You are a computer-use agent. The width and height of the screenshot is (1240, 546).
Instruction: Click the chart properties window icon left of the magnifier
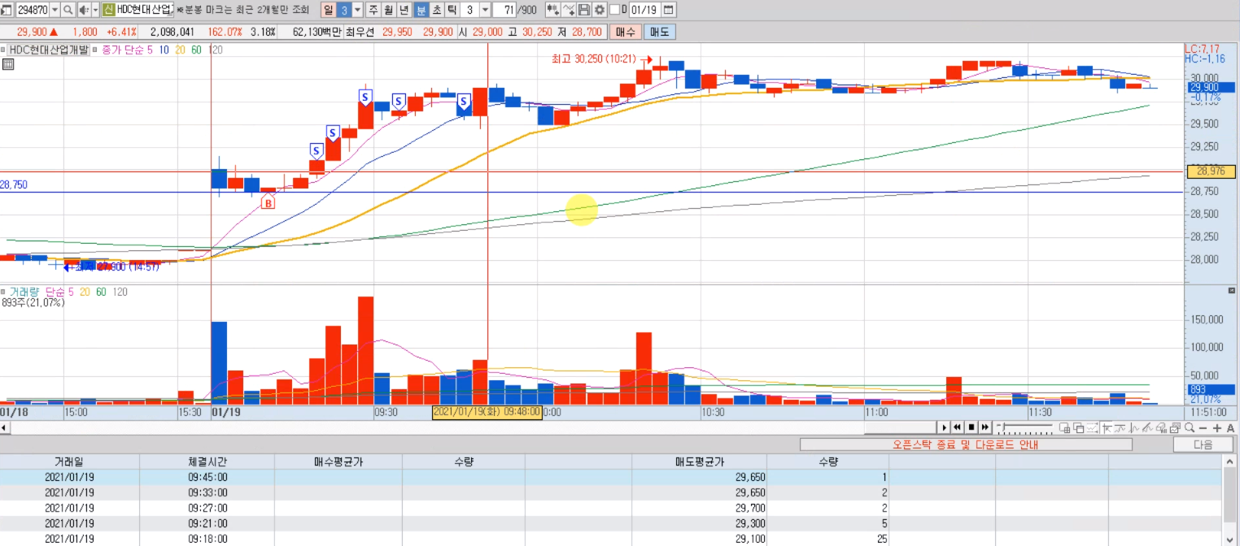[1175, 427]
